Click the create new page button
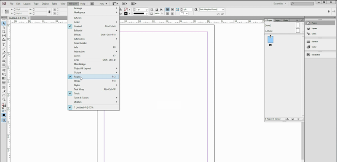This screenshot has width=337, height=162. [x=292, y=119]
